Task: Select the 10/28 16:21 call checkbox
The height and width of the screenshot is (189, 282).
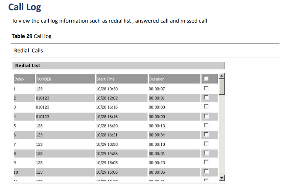Action: click(206, 134)
